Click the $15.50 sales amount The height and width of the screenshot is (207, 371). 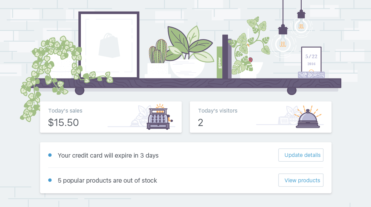click(63, 123)
